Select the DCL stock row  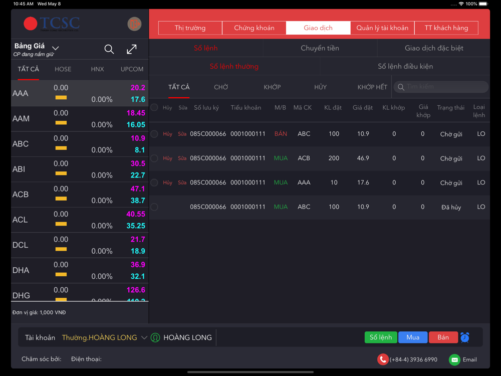[80, 245]
